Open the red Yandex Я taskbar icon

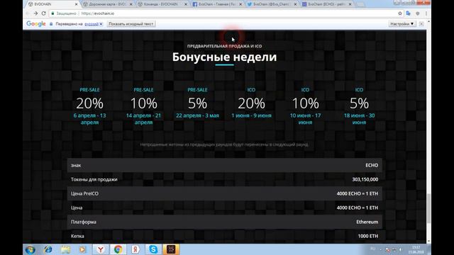pyautogui.click(x=135, y=249)
